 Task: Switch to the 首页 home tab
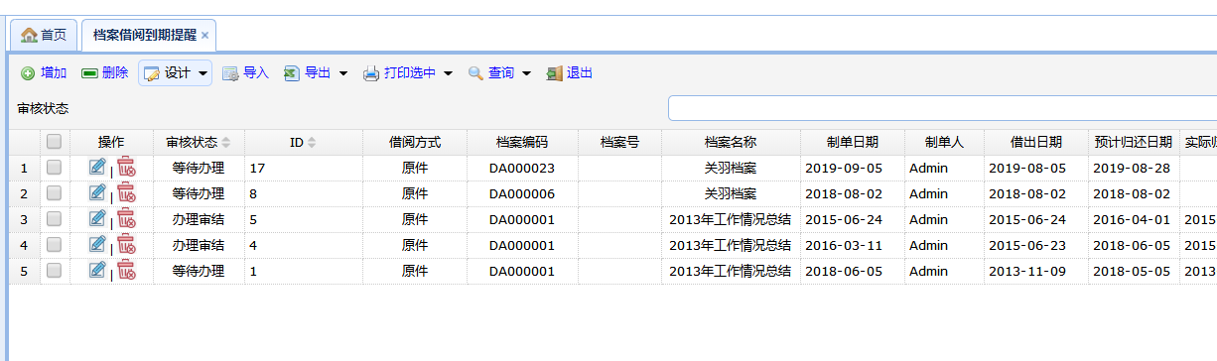[x=44, y=35]
